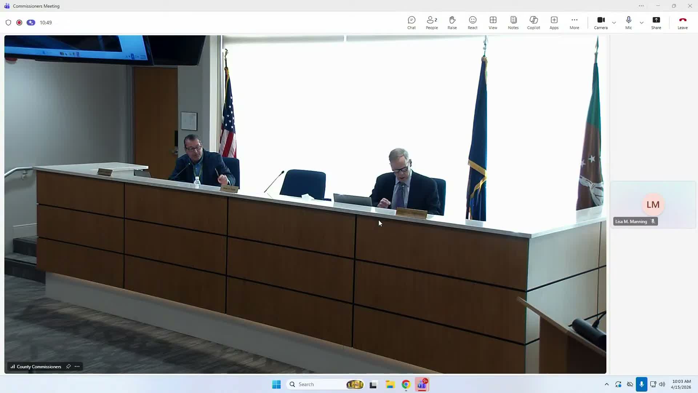Click the Teams app icon in the title bar

[x=7, y=6]
